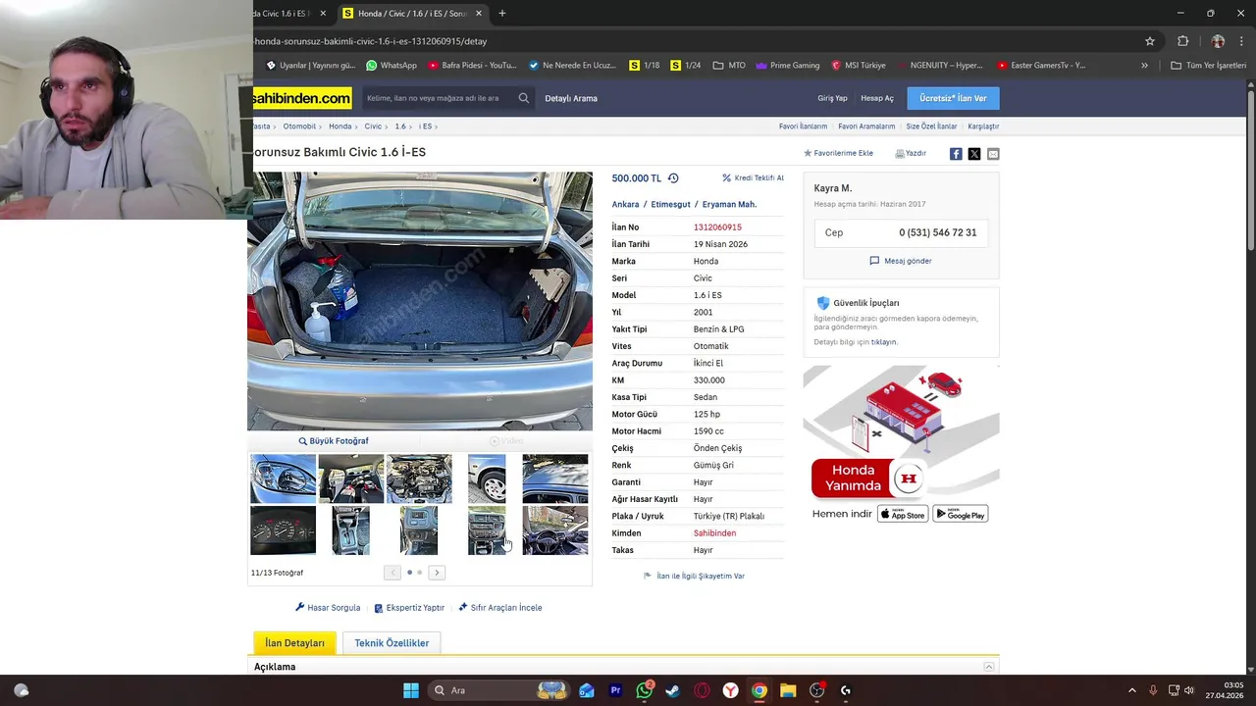Image resolution: width=1256 pixels, height=706 pixels.
Task: Switch to the Teknik Özellikler tab
Action: 392,643
